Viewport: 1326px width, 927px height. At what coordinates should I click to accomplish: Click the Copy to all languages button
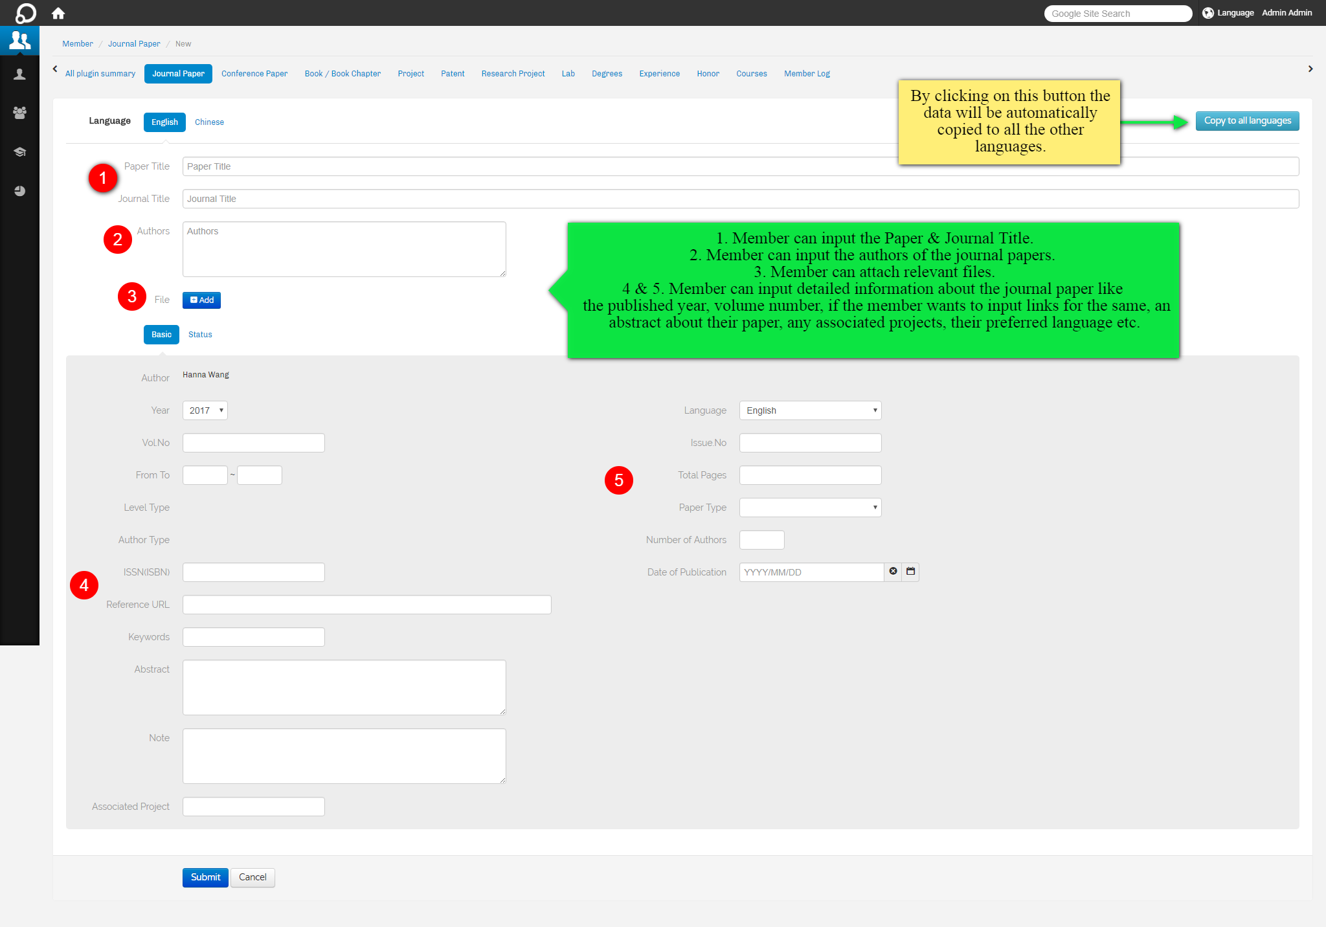[x=1247, y=121]
